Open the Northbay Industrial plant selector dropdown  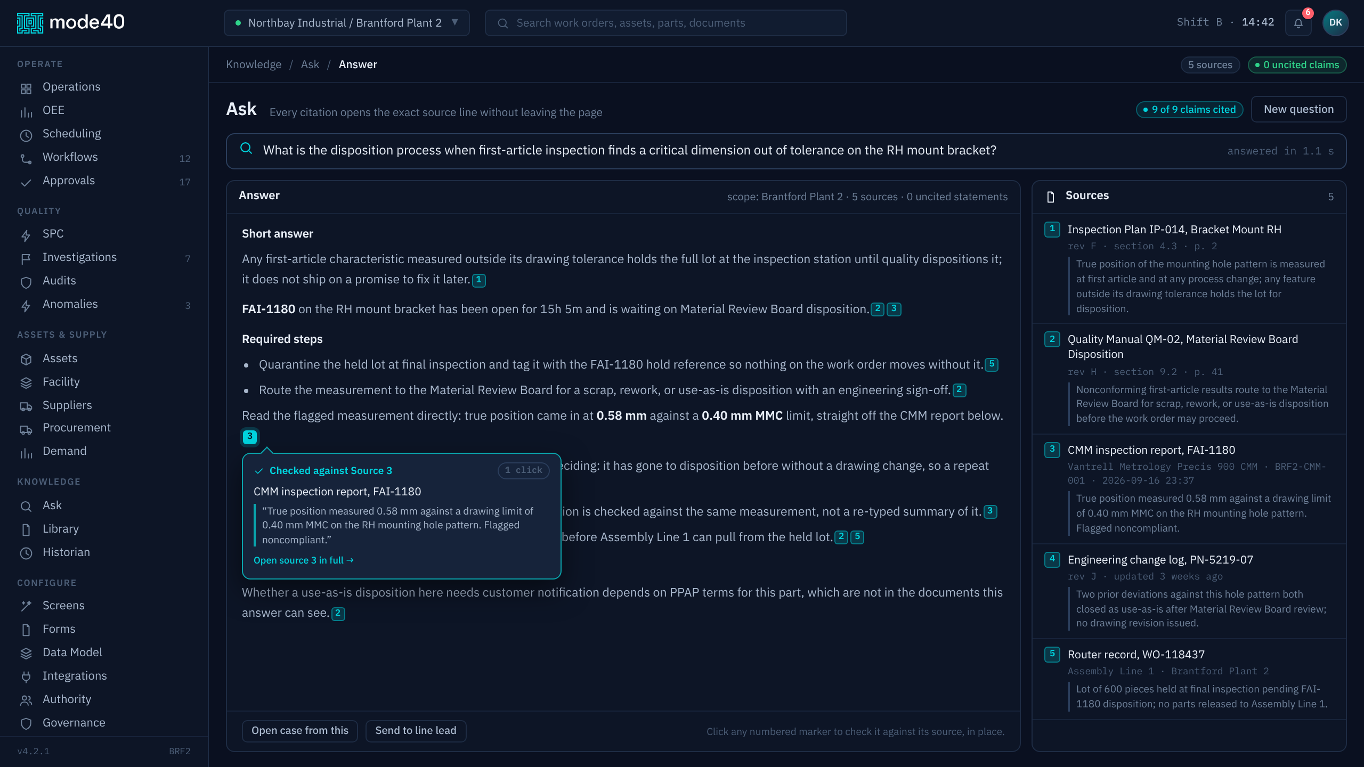346,23
